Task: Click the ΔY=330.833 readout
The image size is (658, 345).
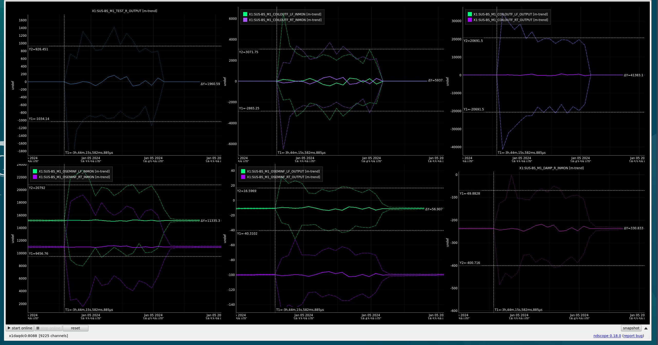Action: pyautogui.click(x=634, y=228)
